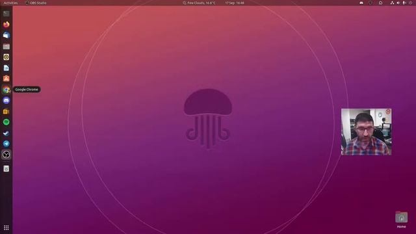The height and width of the screenshot is (234, 416).
Task: Click the speaker volume icon in top bar
Action: 398,3
